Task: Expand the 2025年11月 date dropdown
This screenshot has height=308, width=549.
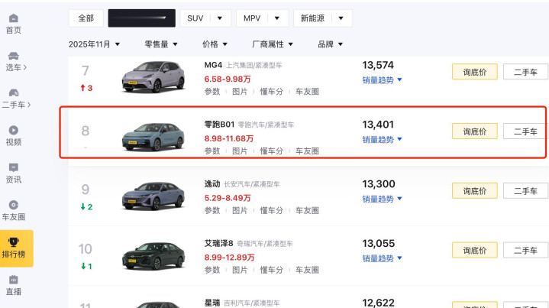Action: pyautogui.click(x=95, y=44)
